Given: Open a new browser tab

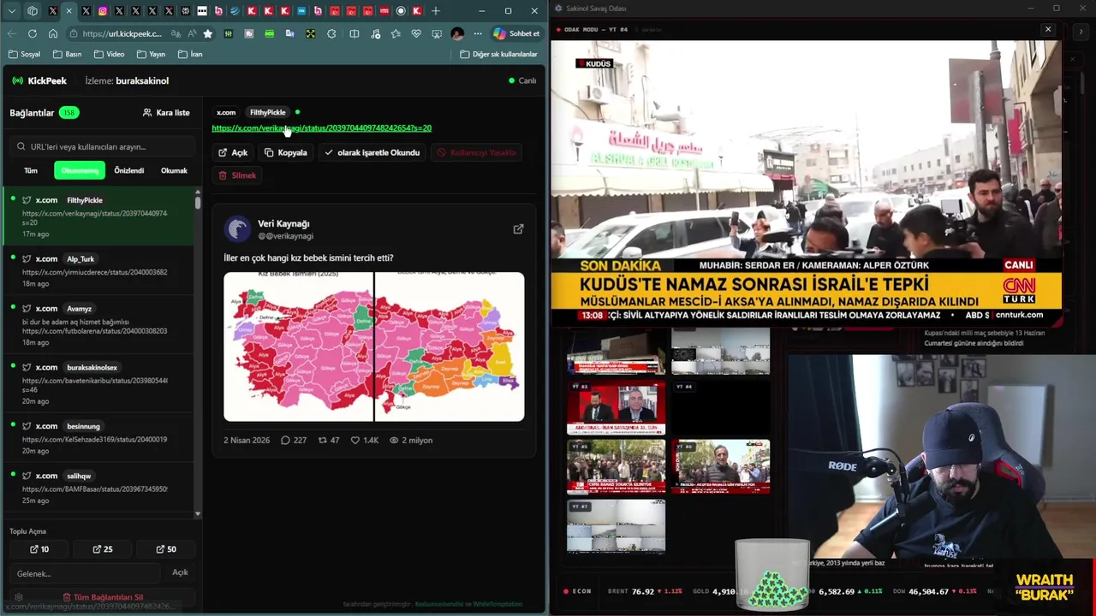Looking at the screenshot, I should click(x=436, y=11).
